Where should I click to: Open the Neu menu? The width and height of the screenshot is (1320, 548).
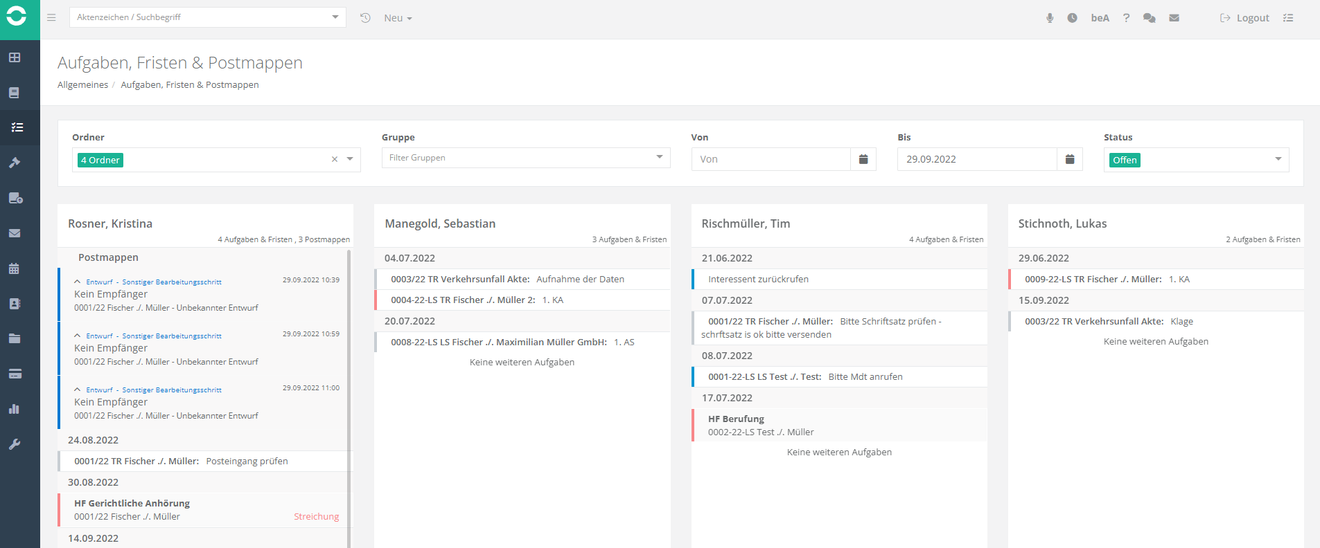coord(398,18)
